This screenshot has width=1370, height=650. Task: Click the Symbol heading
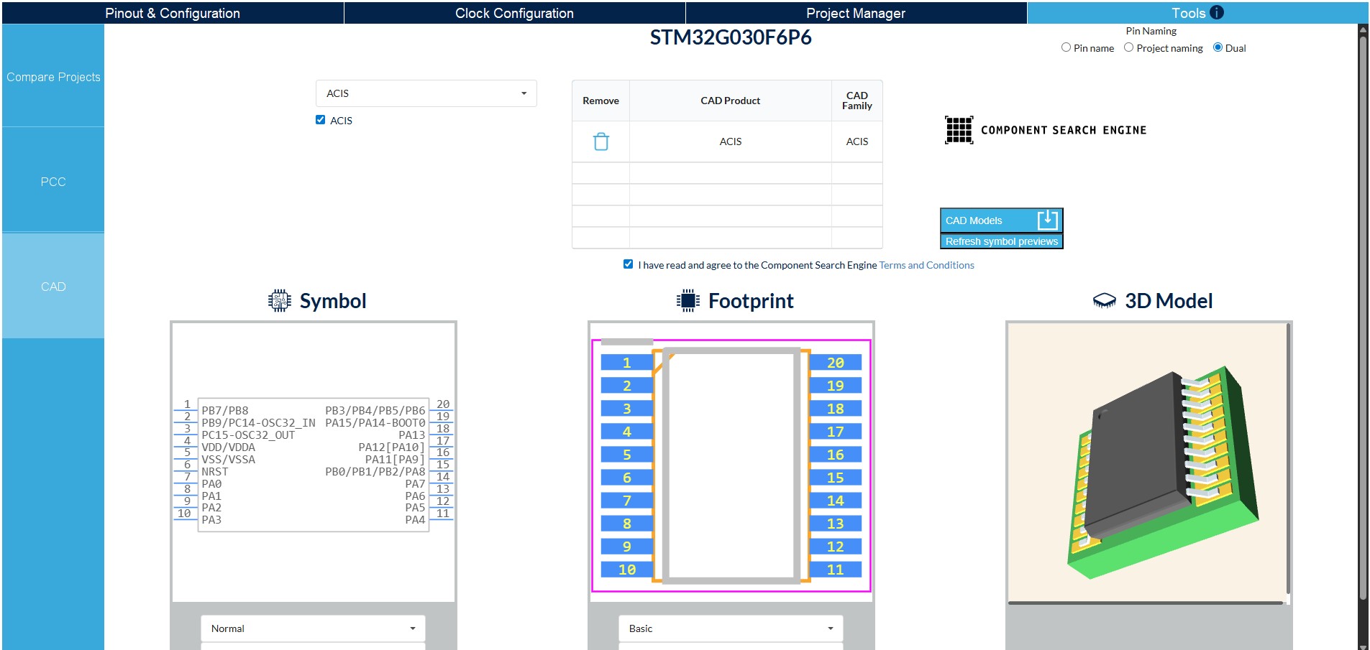tap(333, 301)
